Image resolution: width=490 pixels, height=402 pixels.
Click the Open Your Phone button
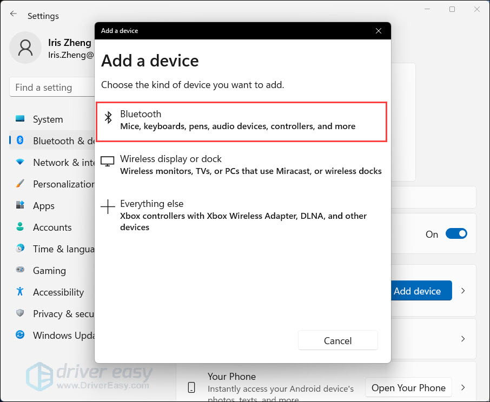click(x=408, y=387)
